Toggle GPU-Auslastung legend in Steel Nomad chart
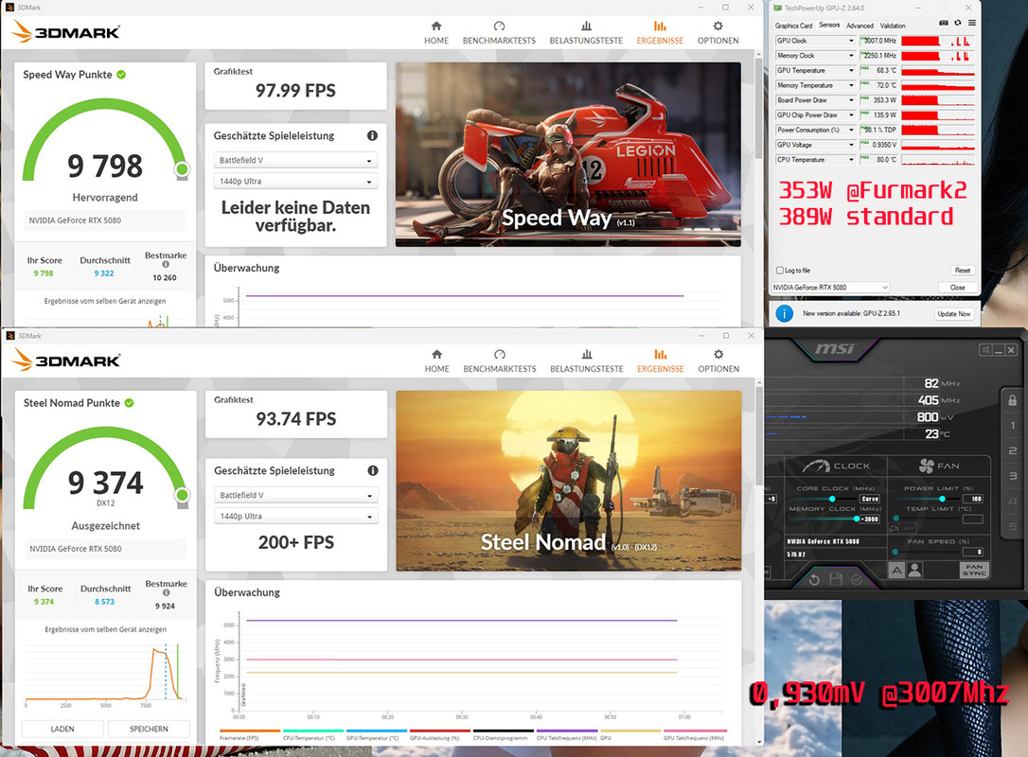This screenshot has width=1028, height=757. 440,734
